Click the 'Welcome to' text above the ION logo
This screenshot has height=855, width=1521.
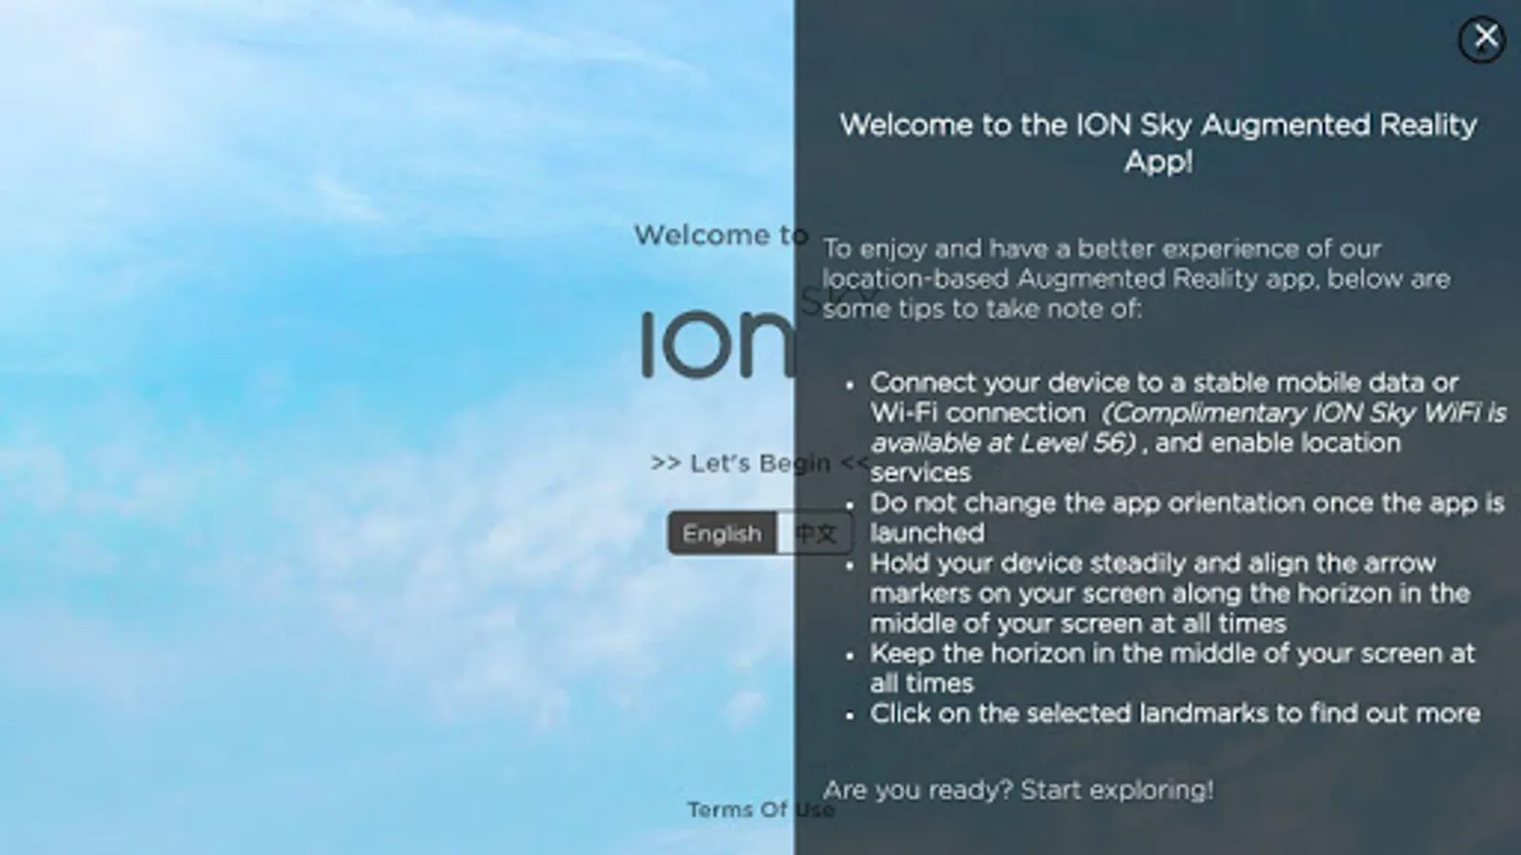(722, 235)
